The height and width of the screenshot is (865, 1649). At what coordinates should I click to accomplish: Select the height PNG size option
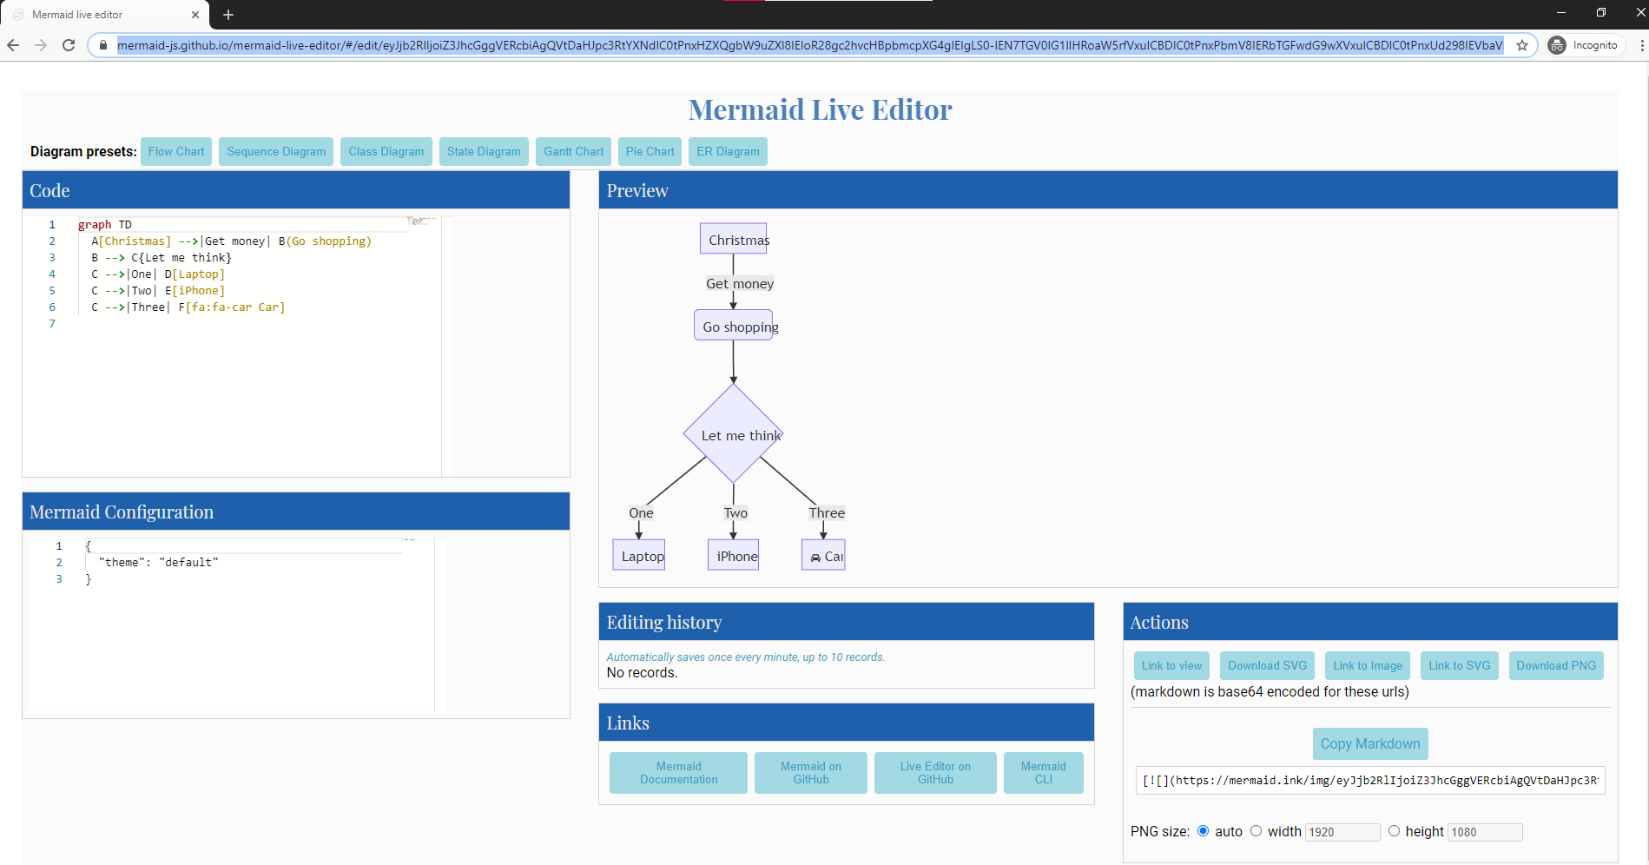[1395, 830]
